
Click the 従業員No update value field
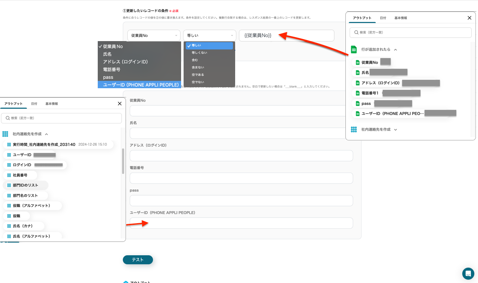tap(237, 111)
